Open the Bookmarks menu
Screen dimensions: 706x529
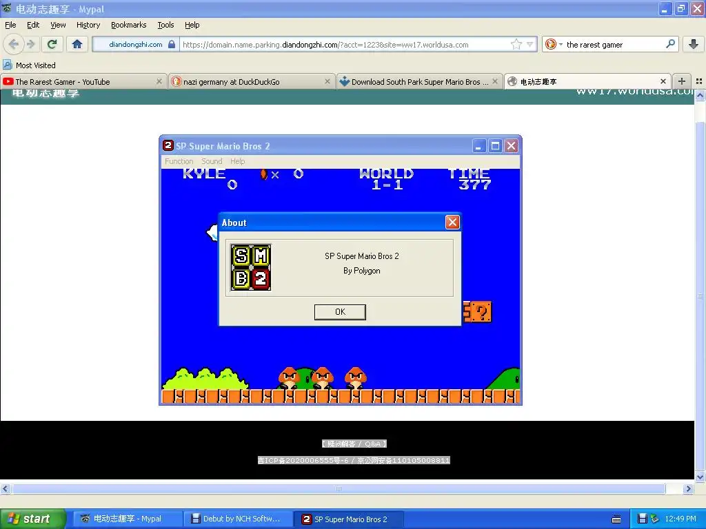coord(128,25)
